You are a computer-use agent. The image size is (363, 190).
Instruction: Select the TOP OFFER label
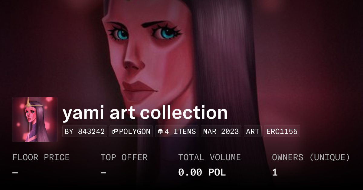pyautogui.click(x=124, y=157)
